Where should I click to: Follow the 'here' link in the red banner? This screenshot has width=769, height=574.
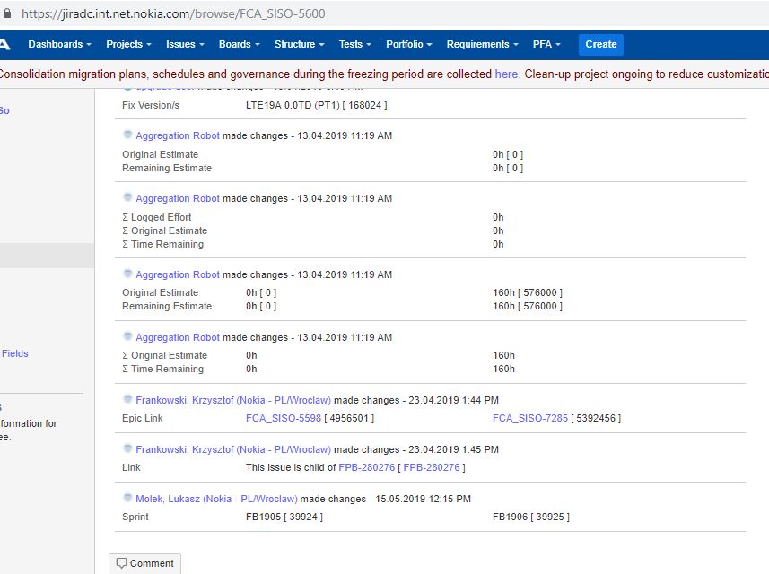point(505,74)
